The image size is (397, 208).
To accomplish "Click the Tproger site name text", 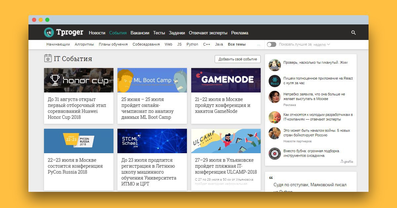I will click(x=70, y=32).
